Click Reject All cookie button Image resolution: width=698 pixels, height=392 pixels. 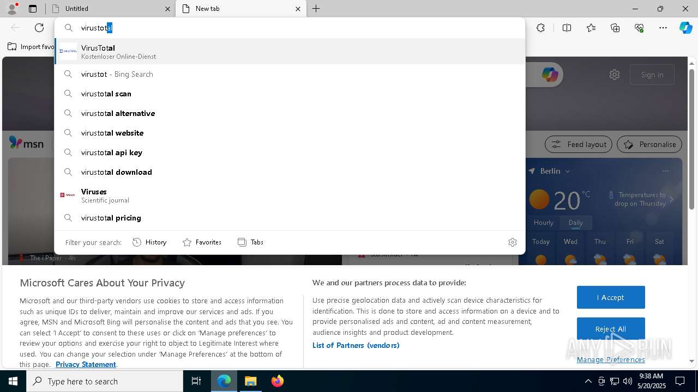[611, 329]
